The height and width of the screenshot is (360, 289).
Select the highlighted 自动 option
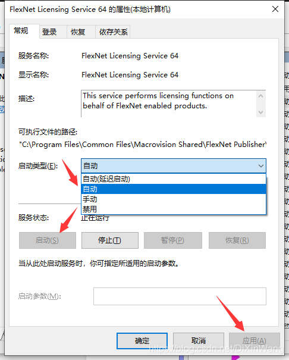tap(174, 189)
